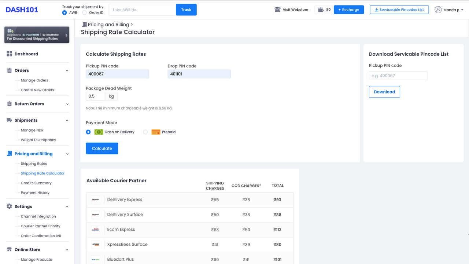Open the wallet balance icon showing ₹0

pos(321,10)
